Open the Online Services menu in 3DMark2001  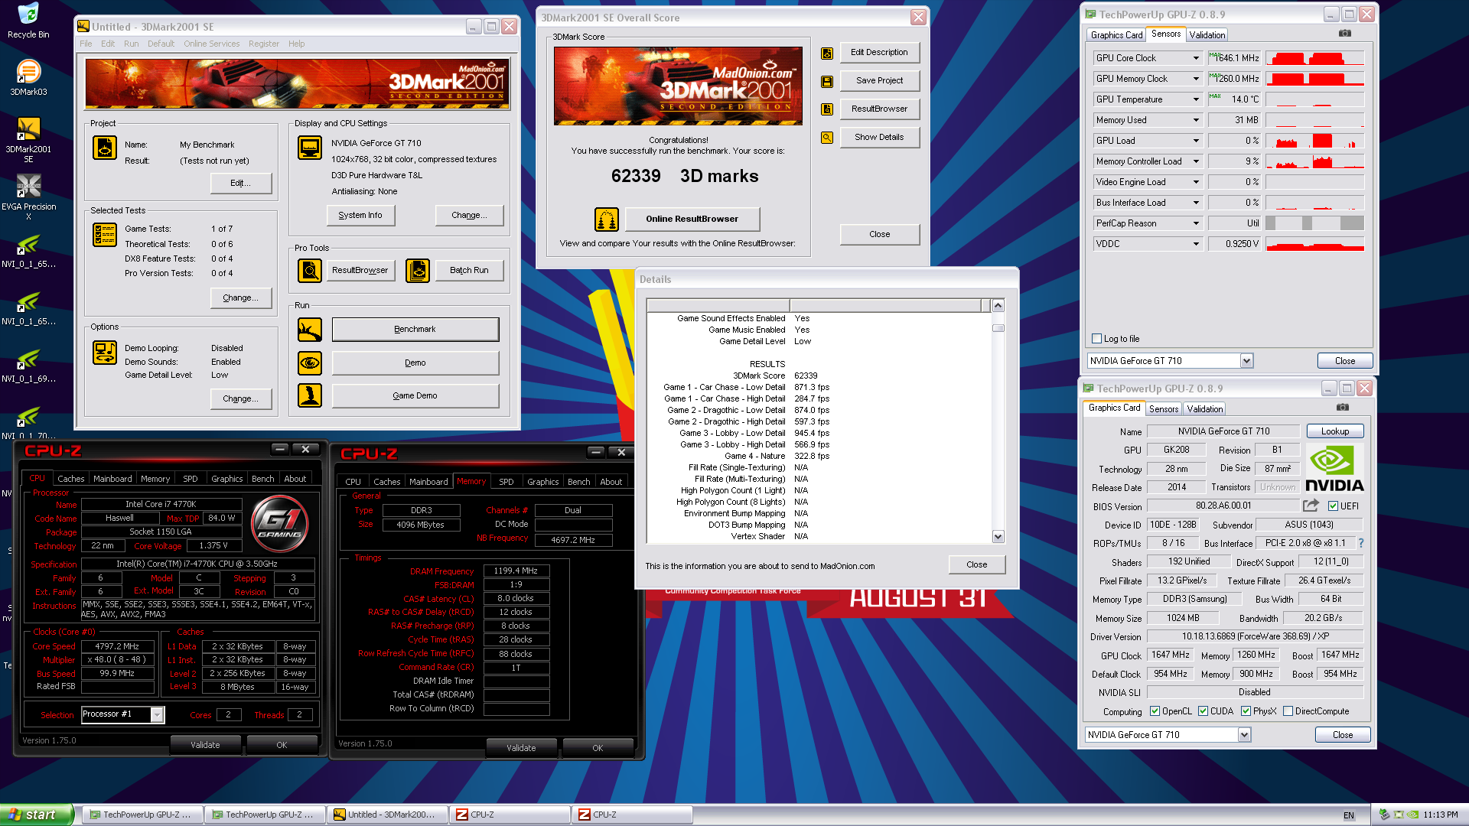(x=211, y=44)
